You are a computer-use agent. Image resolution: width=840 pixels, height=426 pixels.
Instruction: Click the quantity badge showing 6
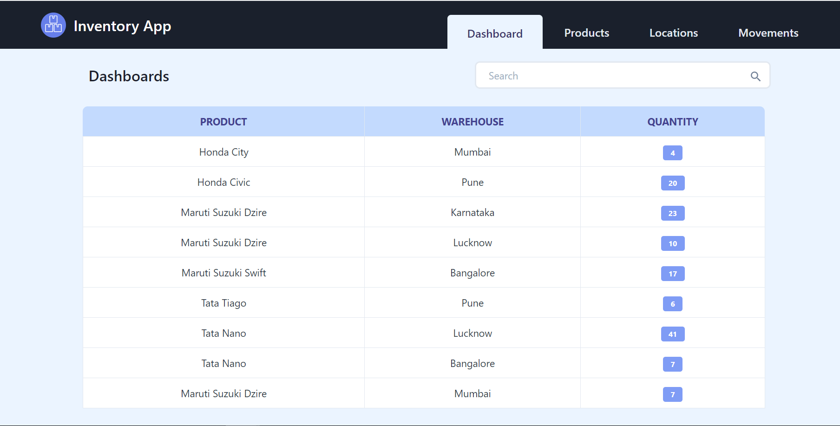tap(672, 304)
